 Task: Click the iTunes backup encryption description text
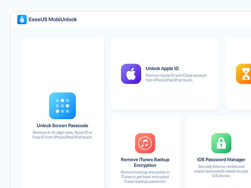(x=145, y=176)
